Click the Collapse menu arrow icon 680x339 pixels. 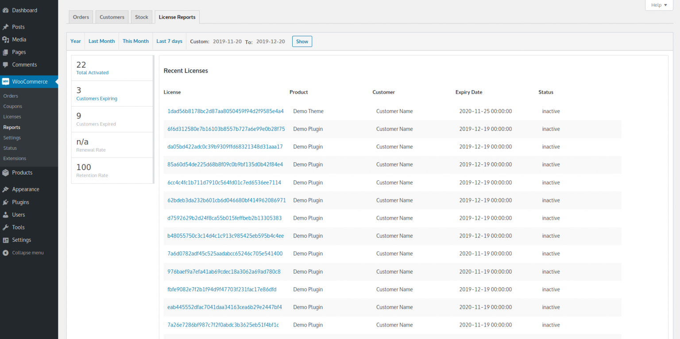[5, 253]
